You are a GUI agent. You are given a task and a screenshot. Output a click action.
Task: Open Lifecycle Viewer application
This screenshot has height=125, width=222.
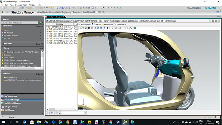pyautogui.click(x=11, y=107)
